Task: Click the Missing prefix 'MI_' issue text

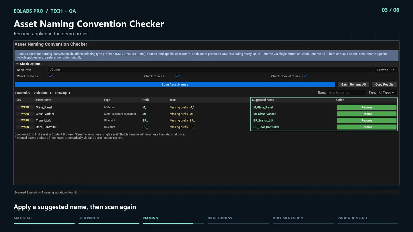Action: tap(182, 114)
